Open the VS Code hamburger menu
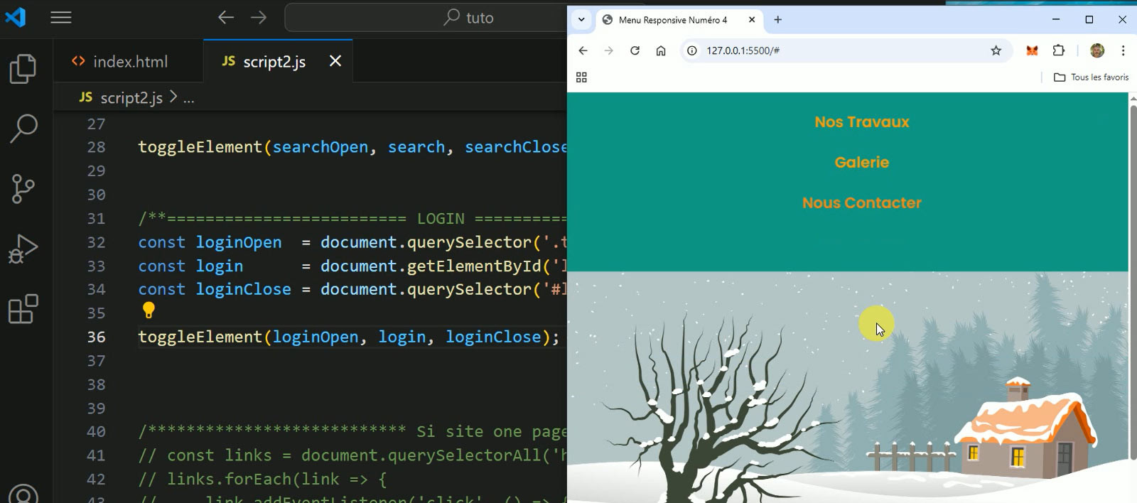Viewport: 1137px width, 503px height. (x=61, y=18)
